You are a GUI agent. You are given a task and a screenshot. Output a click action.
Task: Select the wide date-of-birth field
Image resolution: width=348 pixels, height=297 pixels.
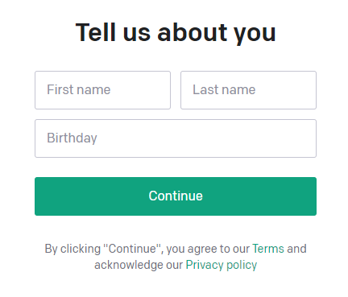click(176, 138)
